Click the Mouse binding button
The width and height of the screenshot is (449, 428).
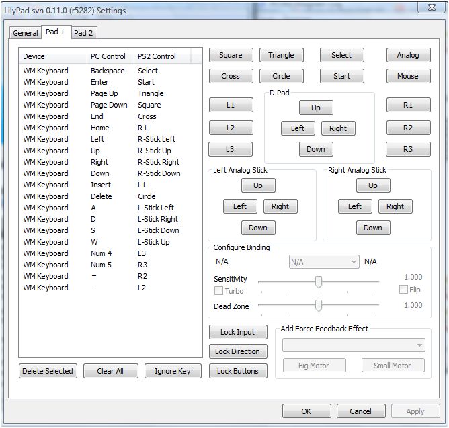408,76
